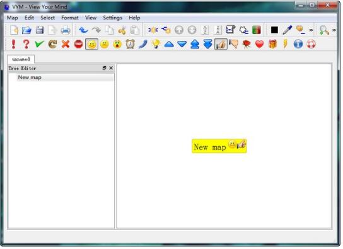The width and height of the screenshot is (343, 249).
Task: Print the map with printer icon
Action: coord(66,30)
